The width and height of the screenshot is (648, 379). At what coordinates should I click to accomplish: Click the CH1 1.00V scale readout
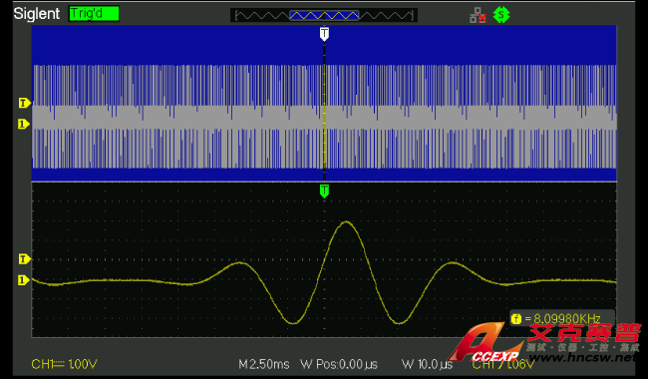coord(64,364)
